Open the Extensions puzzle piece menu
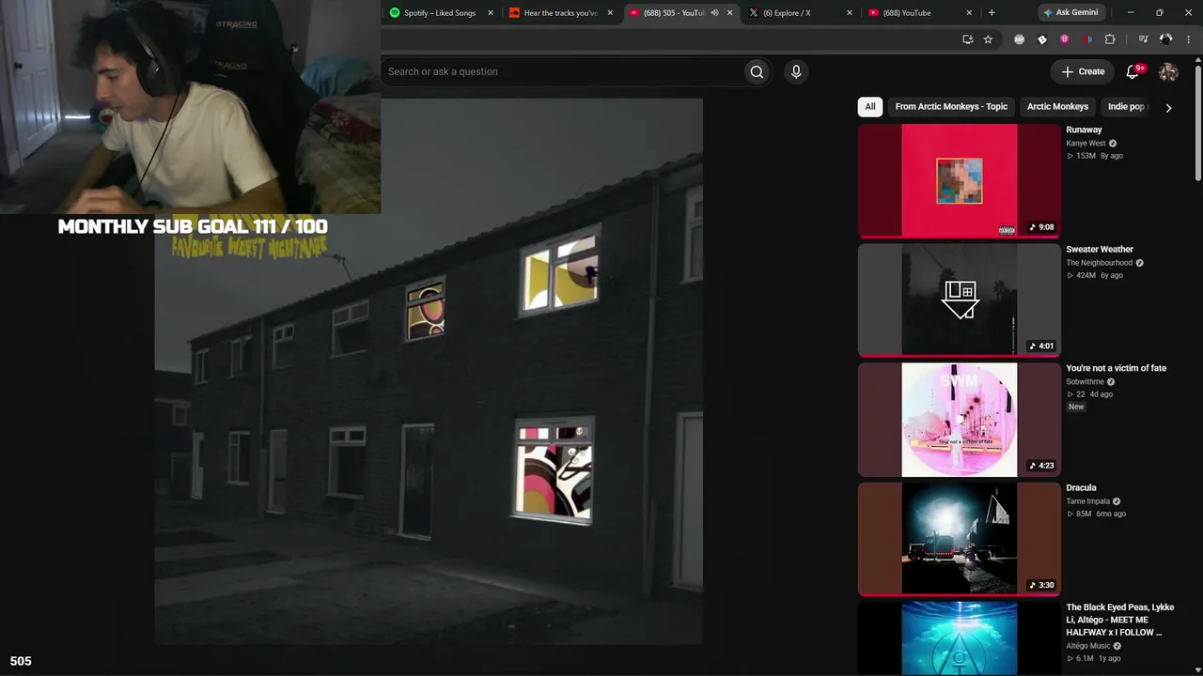 tap(1110, 39)
